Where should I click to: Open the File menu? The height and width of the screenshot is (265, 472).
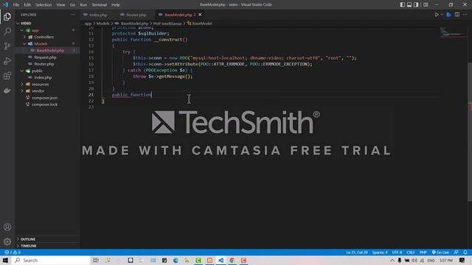coord(16,5)
